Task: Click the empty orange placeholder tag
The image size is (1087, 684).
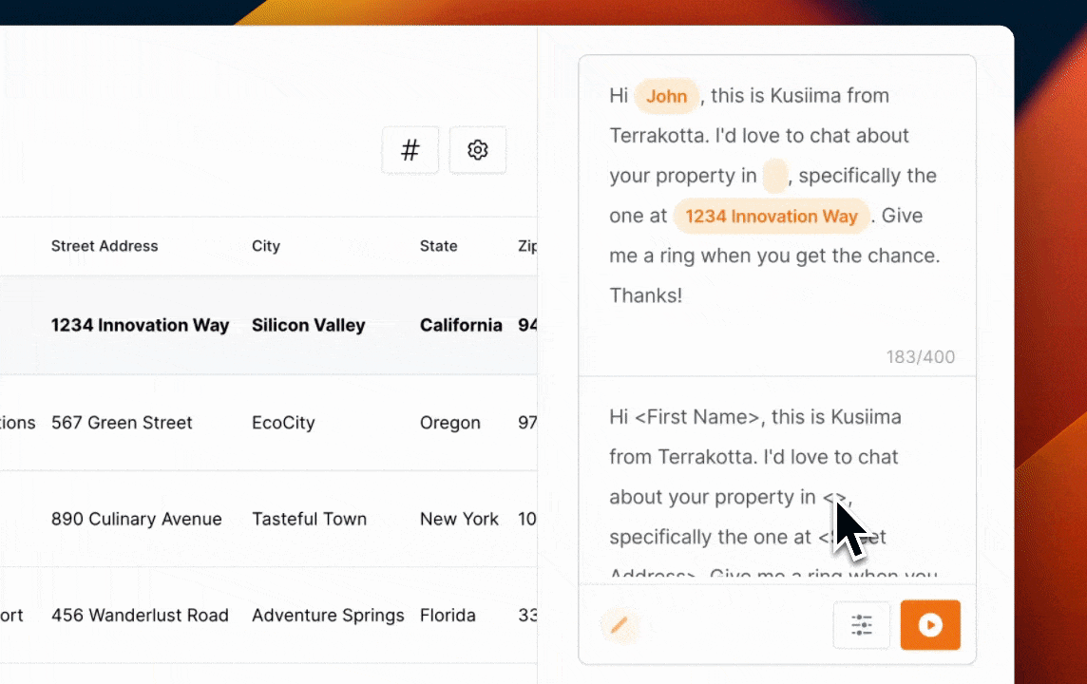Action: pos(775,176)
